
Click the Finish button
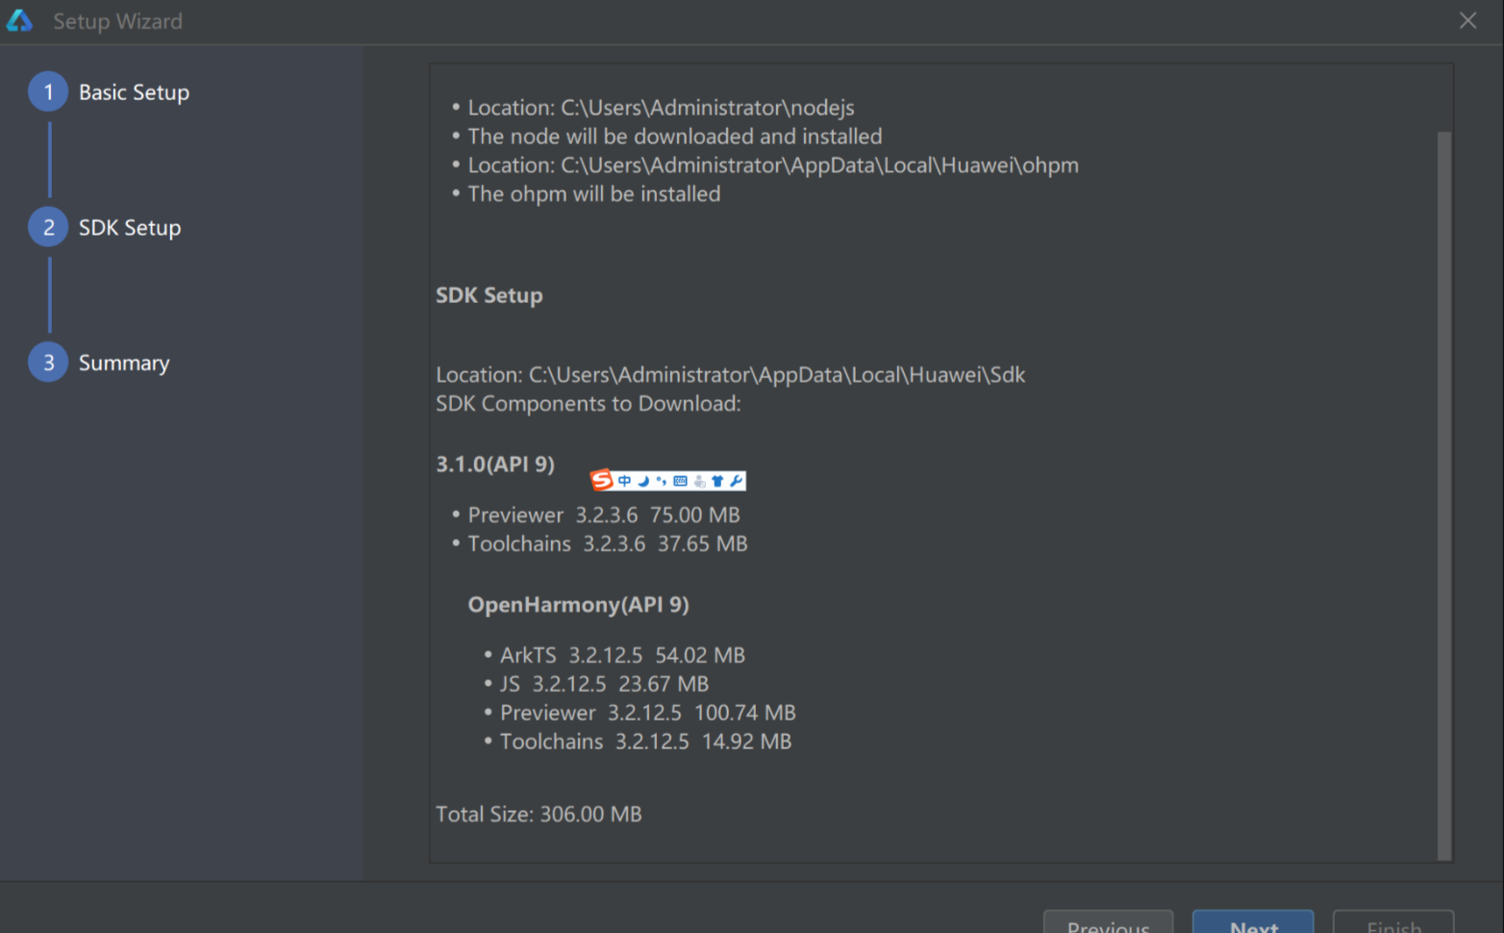click(x=1392, y=923)
